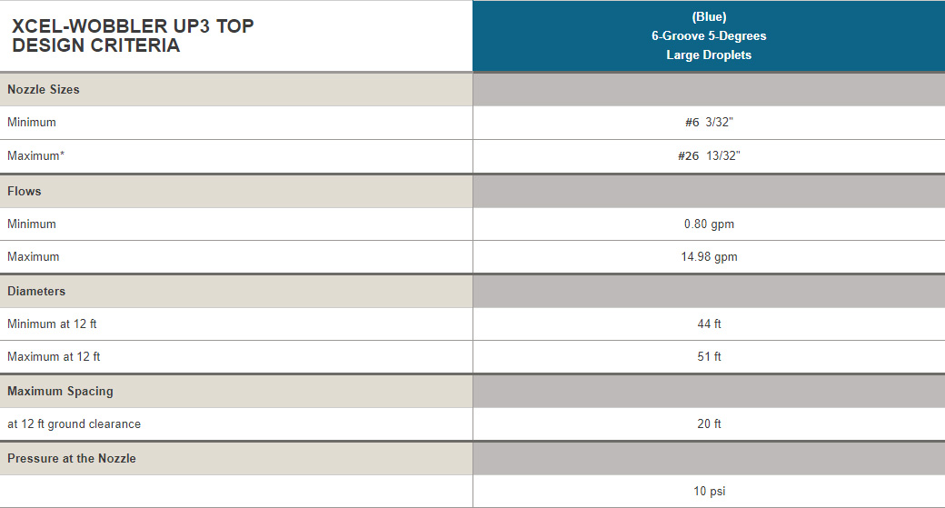Select the blue "6-Groove 5-Degrees" column header
This screenshot has height=508, width=945.
(x=709, y=36)
